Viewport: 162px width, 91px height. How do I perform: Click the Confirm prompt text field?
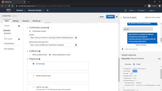pyautogui.click(x=52, y=38)
